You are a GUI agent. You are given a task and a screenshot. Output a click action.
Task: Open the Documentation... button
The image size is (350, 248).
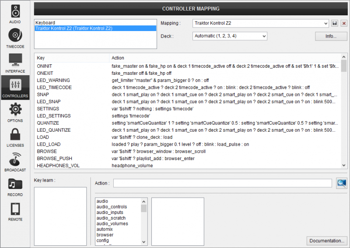327,241
